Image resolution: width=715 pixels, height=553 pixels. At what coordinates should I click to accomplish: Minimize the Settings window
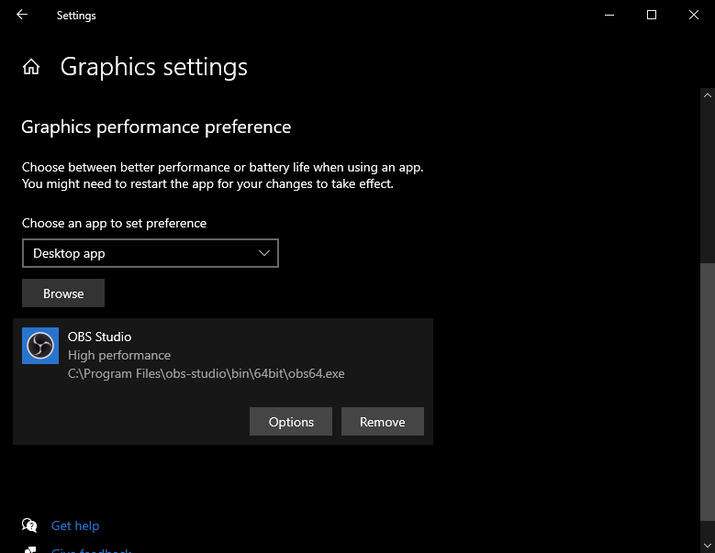[x=609, y=15]
